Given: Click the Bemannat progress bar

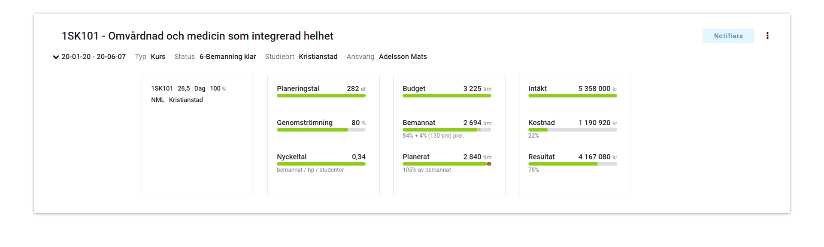Looking at the screenshot, I should click(x=439, y=130).
